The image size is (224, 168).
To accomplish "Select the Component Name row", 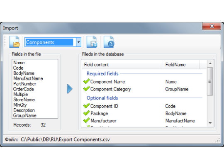I will [144, 82].
